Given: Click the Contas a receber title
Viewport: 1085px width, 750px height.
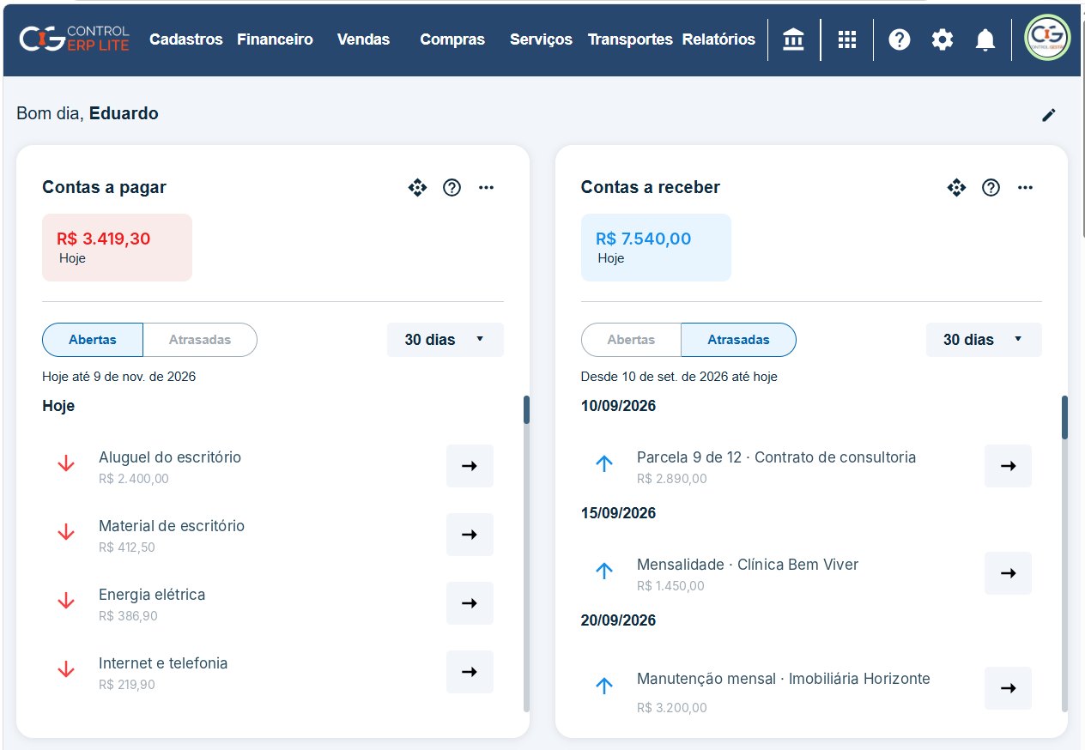Looking at the screenshot, I should [x=651, y=187].
